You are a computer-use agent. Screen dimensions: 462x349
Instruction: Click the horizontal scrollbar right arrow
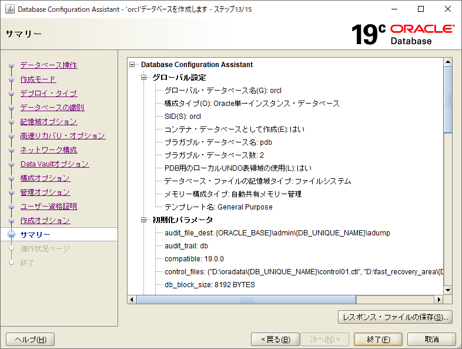coord(439,300)
